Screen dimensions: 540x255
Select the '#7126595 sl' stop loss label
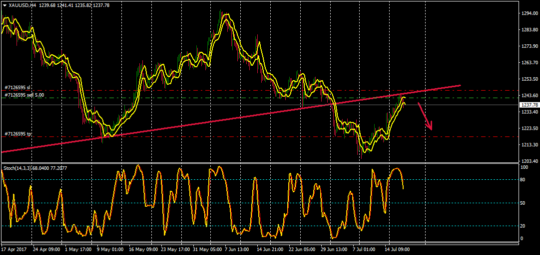point(17,88)
